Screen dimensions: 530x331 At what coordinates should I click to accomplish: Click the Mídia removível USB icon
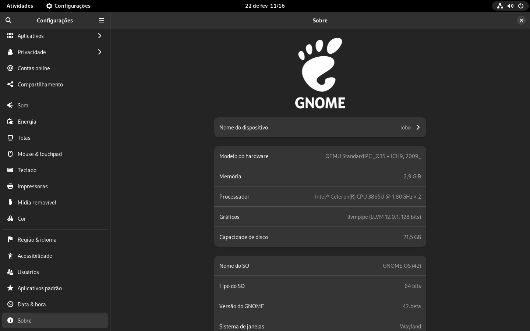click(10, 202)
